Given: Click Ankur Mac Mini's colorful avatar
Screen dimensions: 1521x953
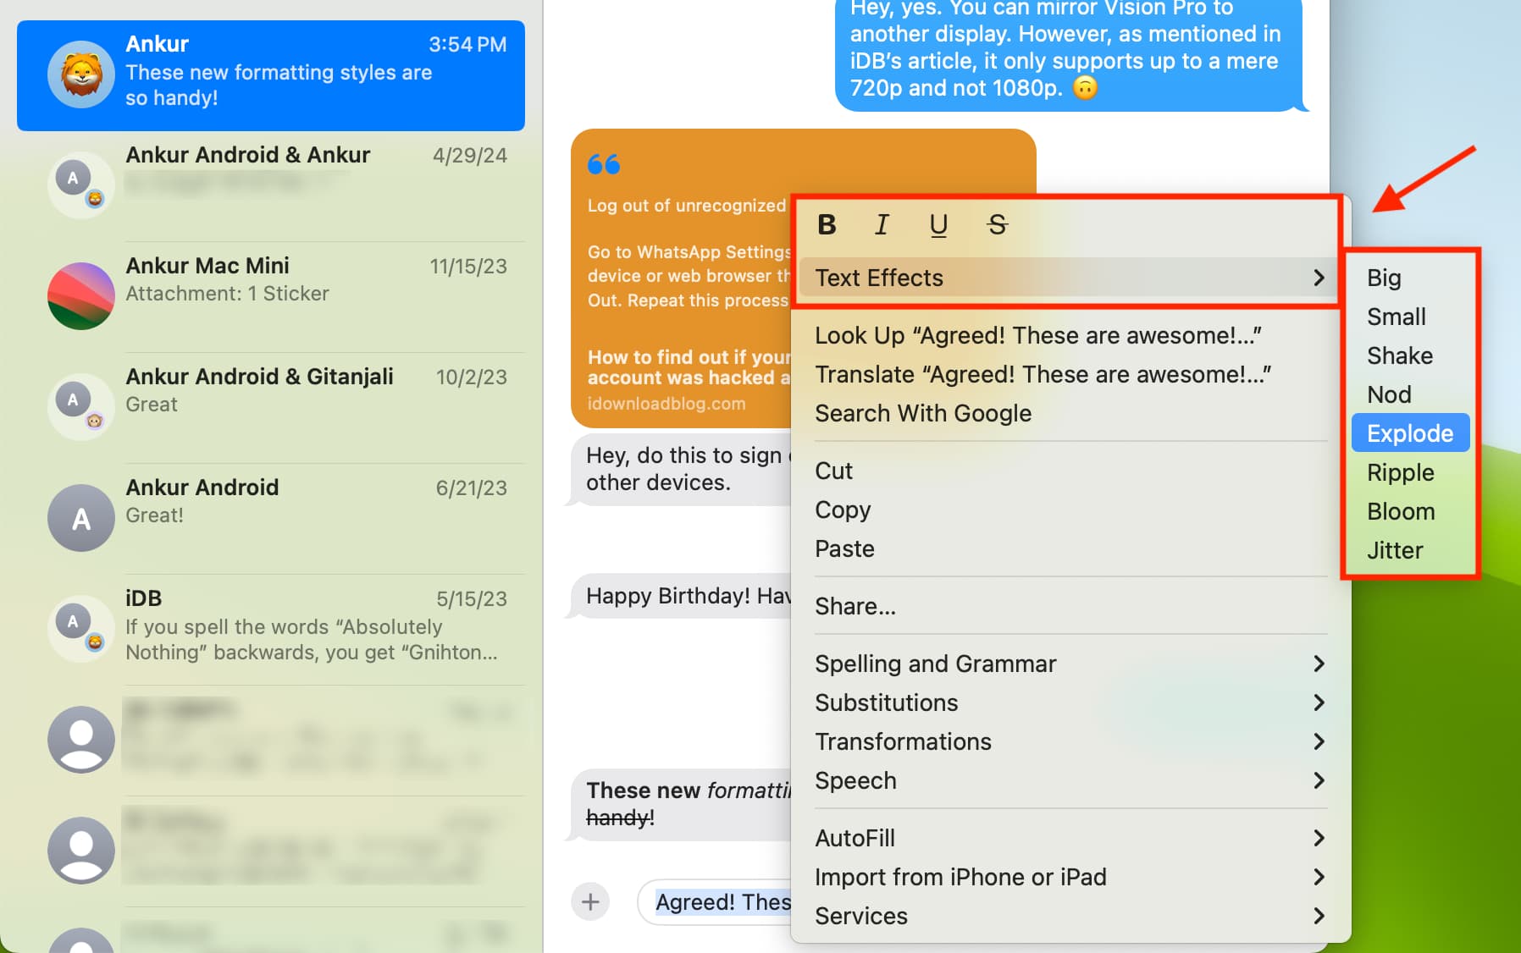Looking at the screenshot, I should pyautogui.click(x=81, y=295).
